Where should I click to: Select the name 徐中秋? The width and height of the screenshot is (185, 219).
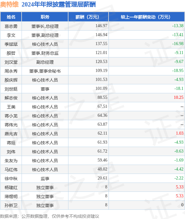11,179
